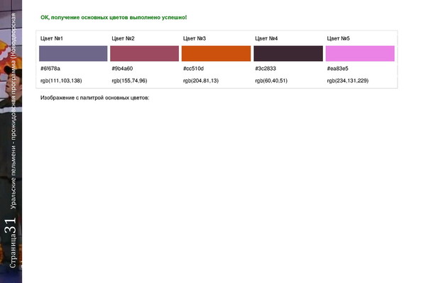Click the 'Изображение с палитрой основных цветов' label
The image size is (426, 283).
pos(95,98)
